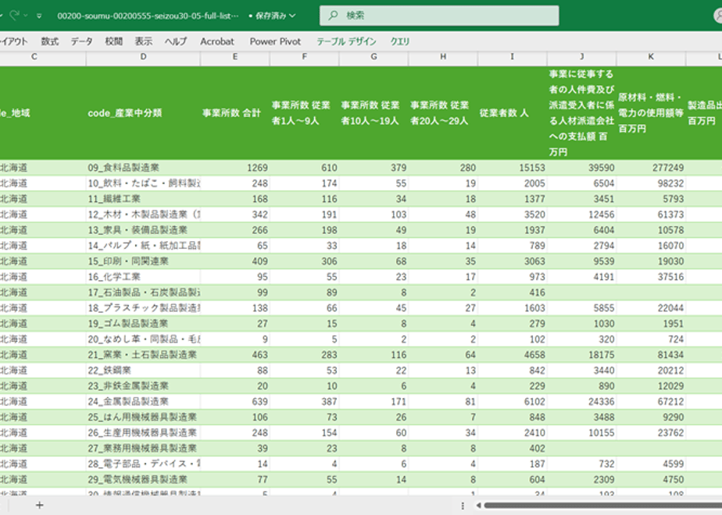722x515 pixels.
Task: Click the value 9539 in the 印刷 row
Action: coord(581,261)
